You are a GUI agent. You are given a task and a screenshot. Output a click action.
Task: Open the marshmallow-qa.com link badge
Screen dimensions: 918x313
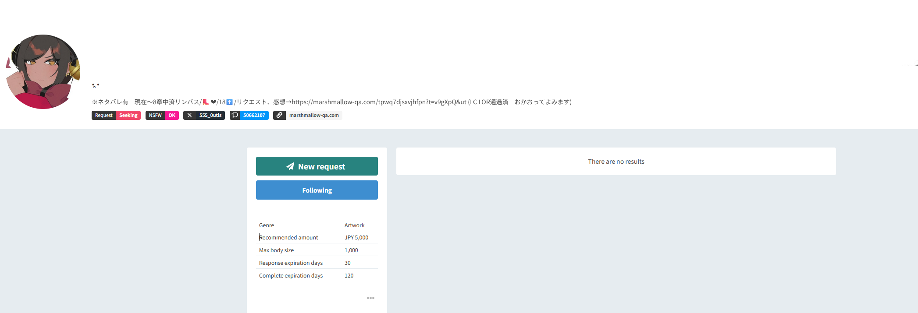point(307,115)
